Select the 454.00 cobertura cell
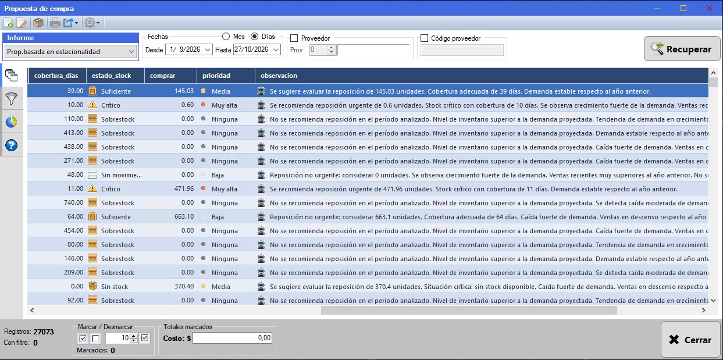The height and width of the screenshot is (360, 723). (56, 230)
